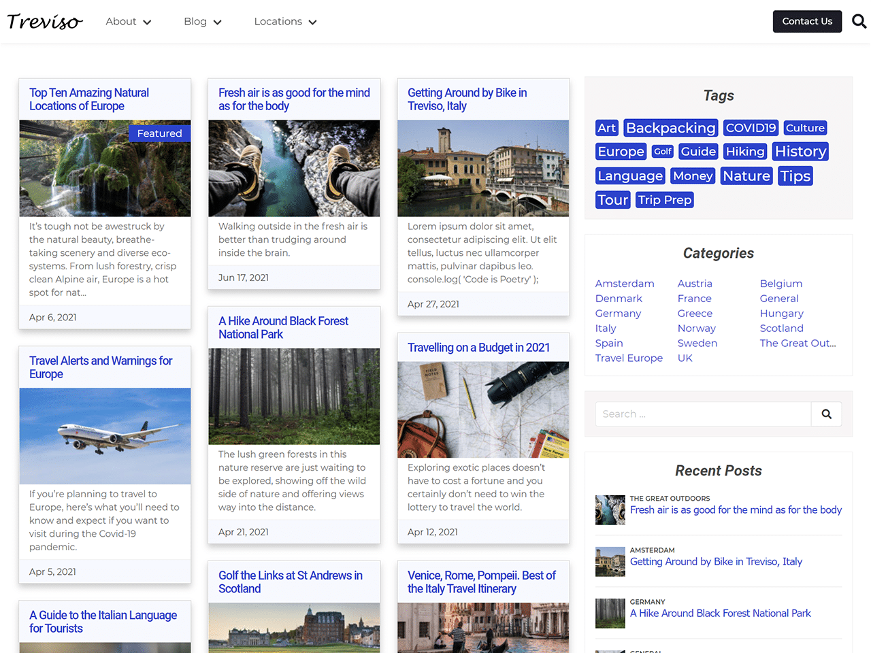Choose the Money tag

click(693, 176)
